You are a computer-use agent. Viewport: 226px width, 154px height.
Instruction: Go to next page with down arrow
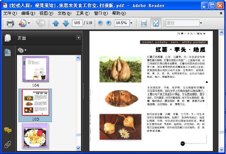tap(66, 23)
